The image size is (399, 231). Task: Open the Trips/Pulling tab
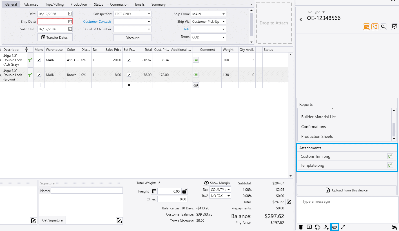[54, 4]
